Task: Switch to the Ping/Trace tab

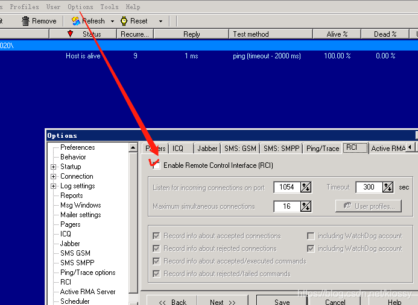Action: tap(323, 149)
